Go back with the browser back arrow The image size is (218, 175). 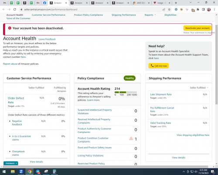(4, 10)
